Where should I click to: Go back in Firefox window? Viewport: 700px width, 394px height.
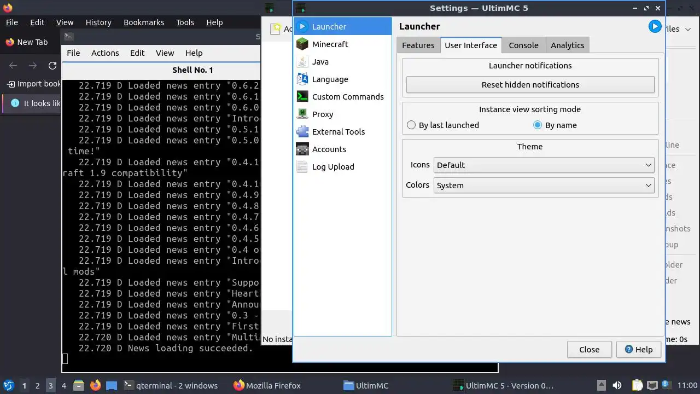click(x=13, y=66)
